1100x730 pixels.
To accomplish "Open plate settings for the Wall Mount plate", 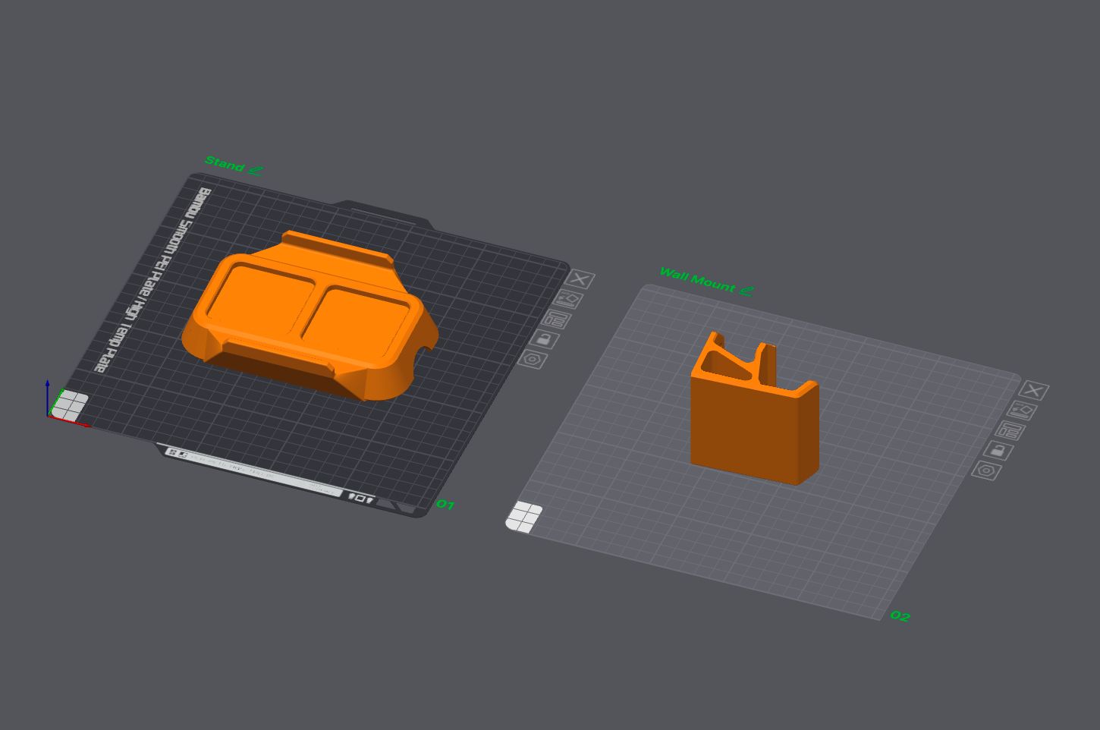I will coord(986,470).
